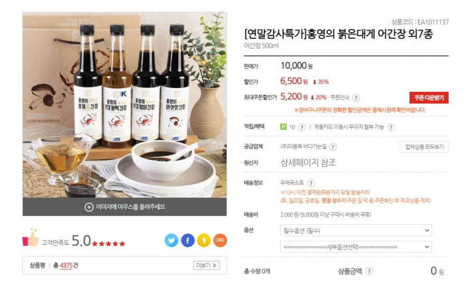This screenshot has height=284, width=475.
Task: Share via yellow KakaoStory icon
Action: point(204,240)
